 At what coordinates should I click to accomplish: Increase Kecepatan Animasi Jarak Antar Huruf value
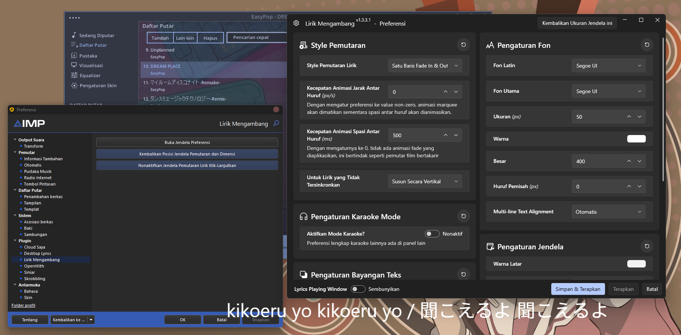click(x=446, y=92)
